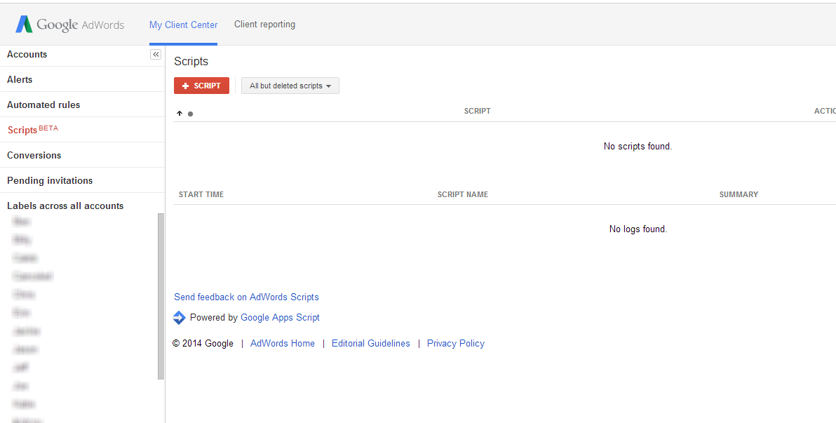Open the My Client Center tab

(184, 25)
